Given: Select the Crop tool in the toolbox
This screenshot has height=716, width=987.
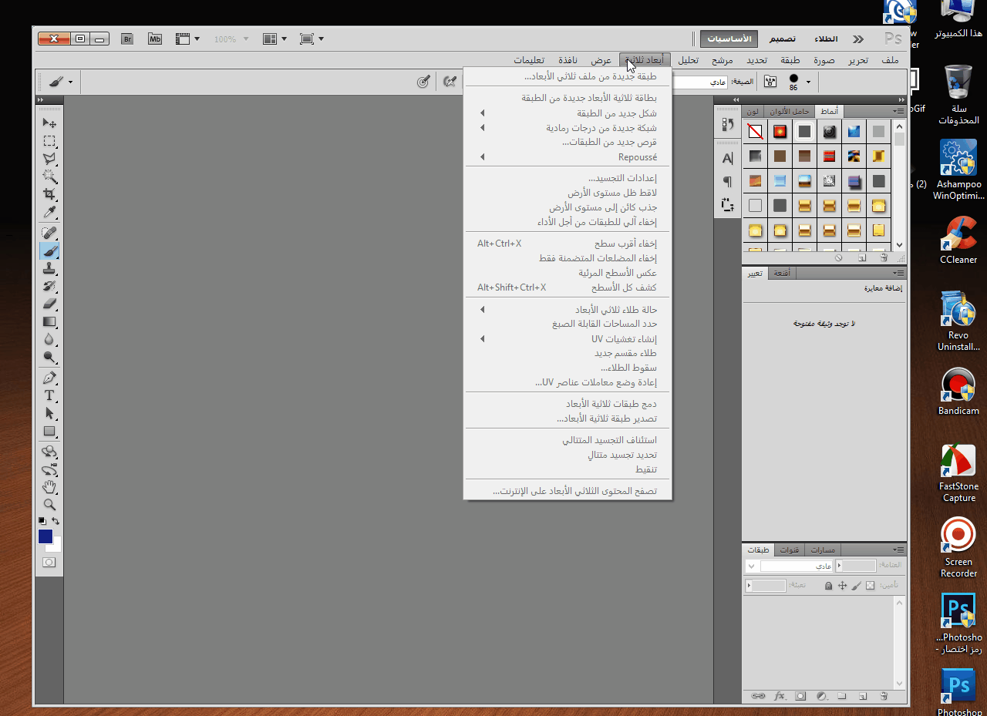Looking at the screenshot, I should pos(49,194).
